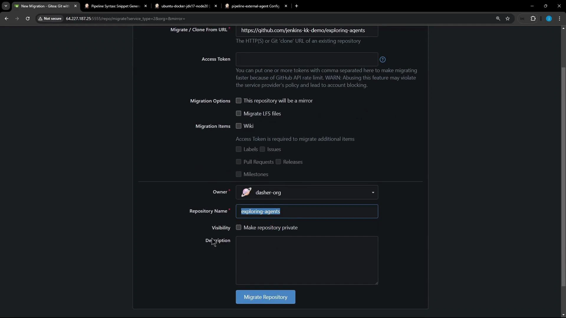Enable the Wiki migration item
The width and height of the screenshot is (566, 318).
pyautogui.click(x=238, y=126)
